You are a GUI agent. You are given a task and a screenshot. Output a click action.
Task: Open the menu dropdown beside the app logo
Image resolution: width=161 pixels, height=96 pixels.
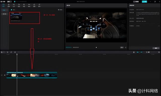pyautogui.click(x=9, y=2)
